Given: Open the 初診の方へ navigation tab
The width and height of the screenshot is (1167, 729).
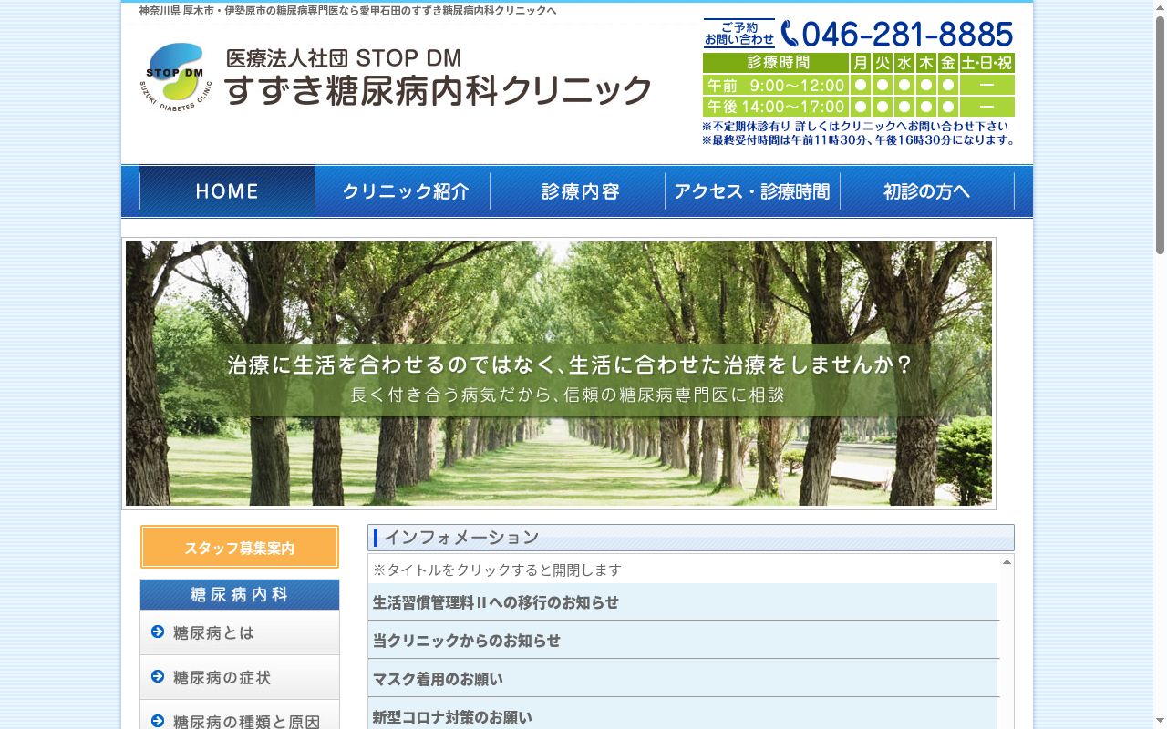Looking at the screenshot, I should coord(927,191).
